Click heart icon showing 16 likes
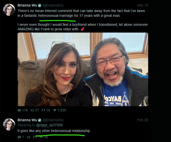The height and width of the screenshot is (142, 171). 41,137
